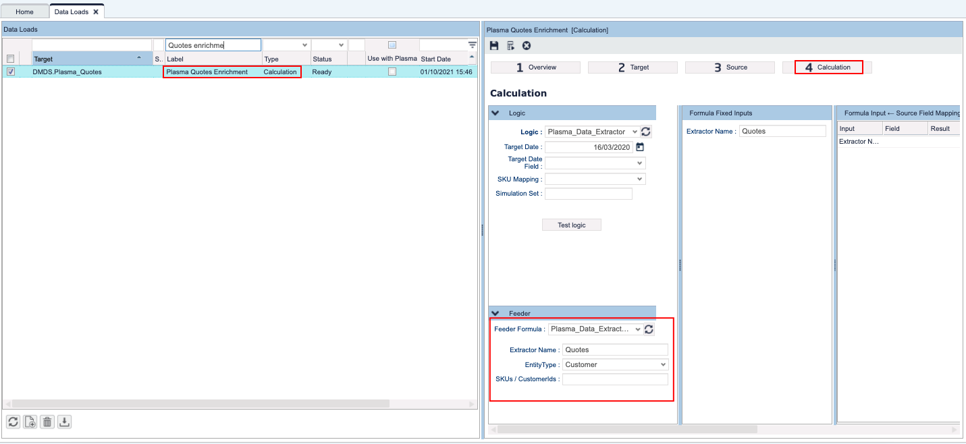Reload the Logic dropdown options
966x444 pixels.
coord(646,131)
